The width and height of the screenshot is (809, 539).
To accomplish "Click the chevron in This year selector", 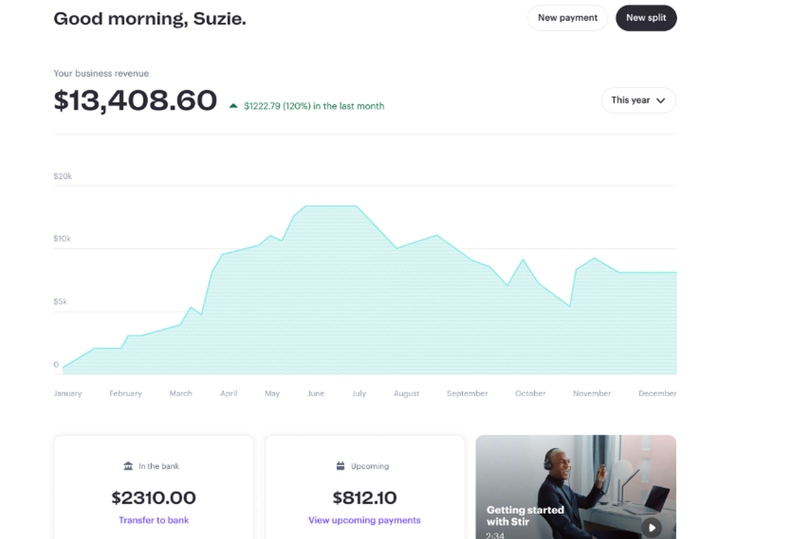I will [661, 101].
